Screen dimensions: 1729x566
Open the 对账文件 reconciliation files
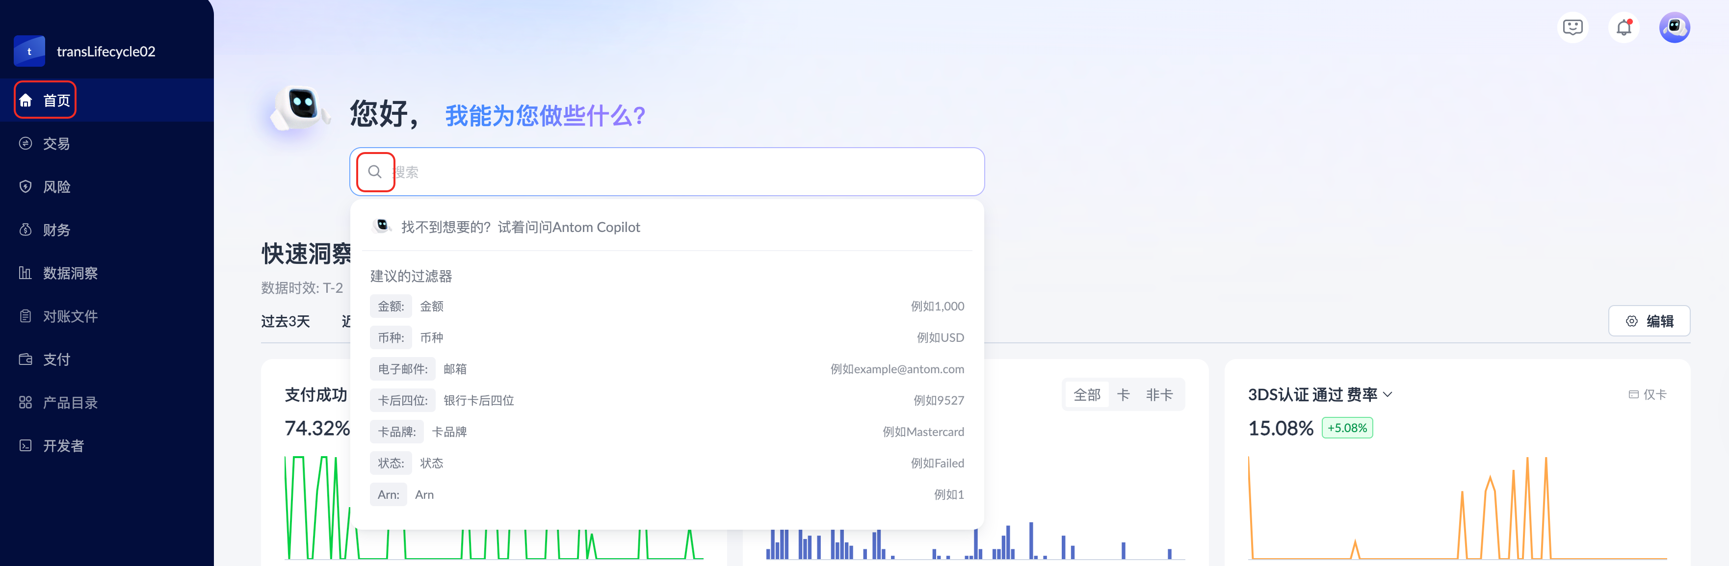[70, 316]
